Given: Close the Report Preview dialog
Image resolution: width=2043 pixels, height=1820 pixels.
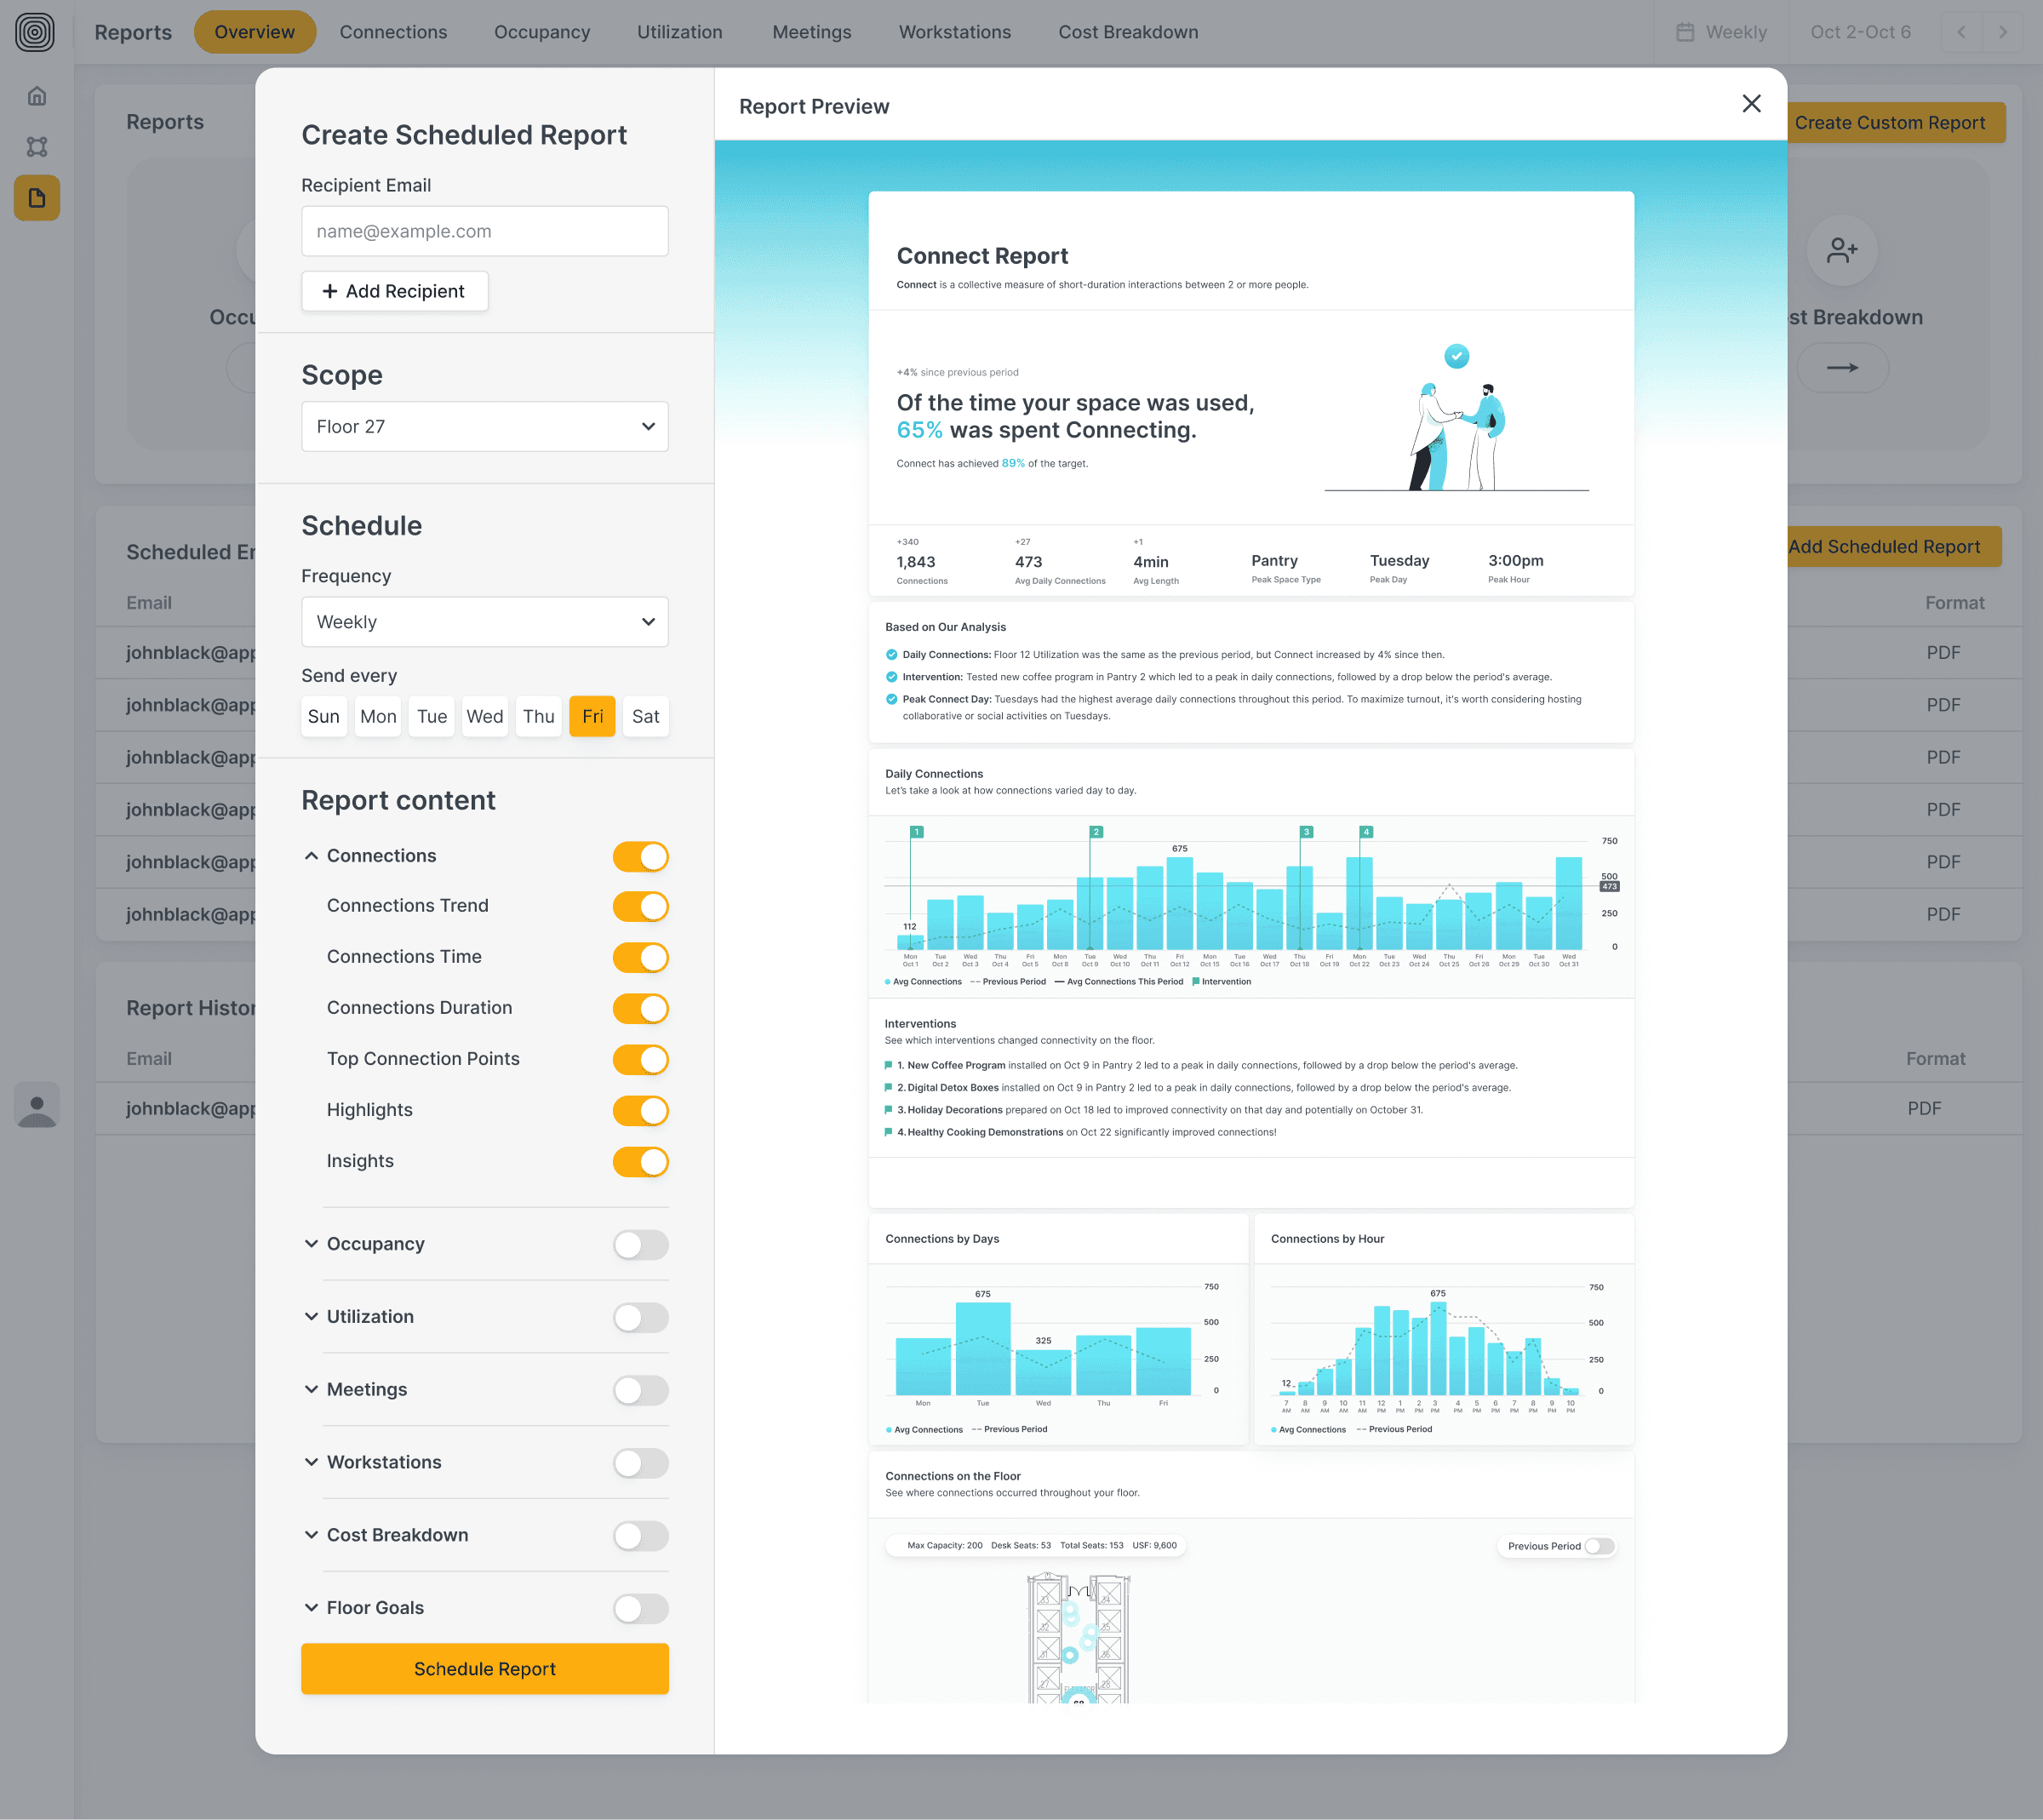Looking at the screenshot, I should (x=1751, y=104).
